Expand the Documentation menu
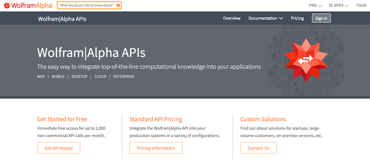 tap(266, 18)
